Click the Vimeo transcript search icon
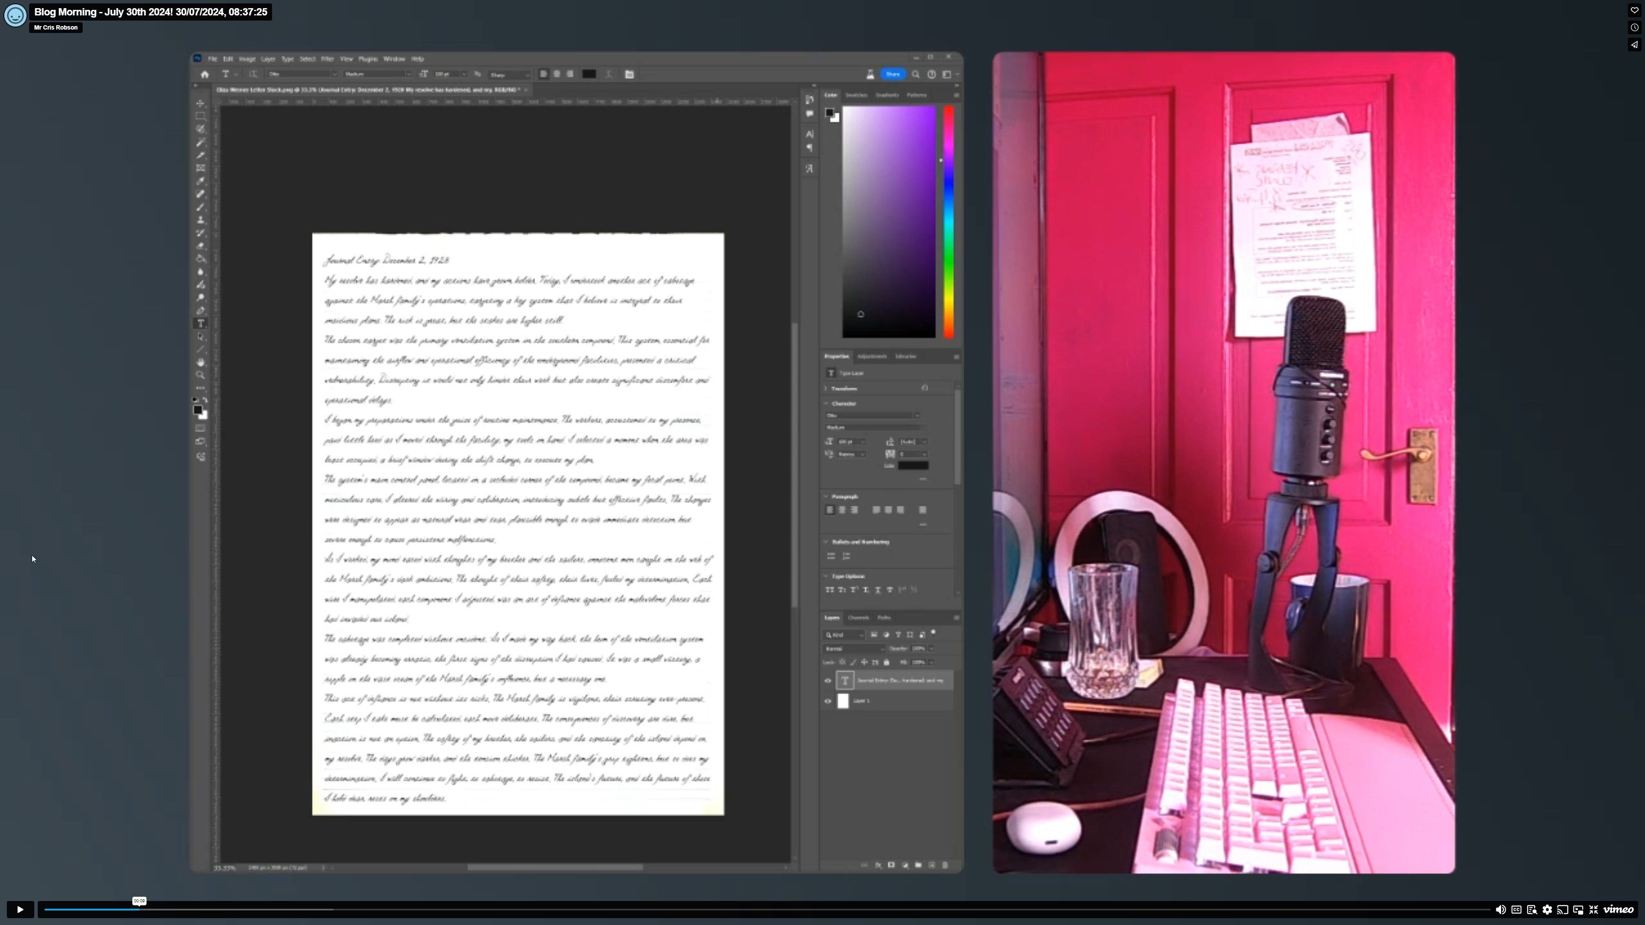 pos(1532,910)
